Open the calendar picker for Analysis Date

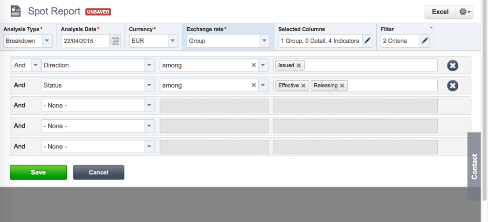point(115,41)
